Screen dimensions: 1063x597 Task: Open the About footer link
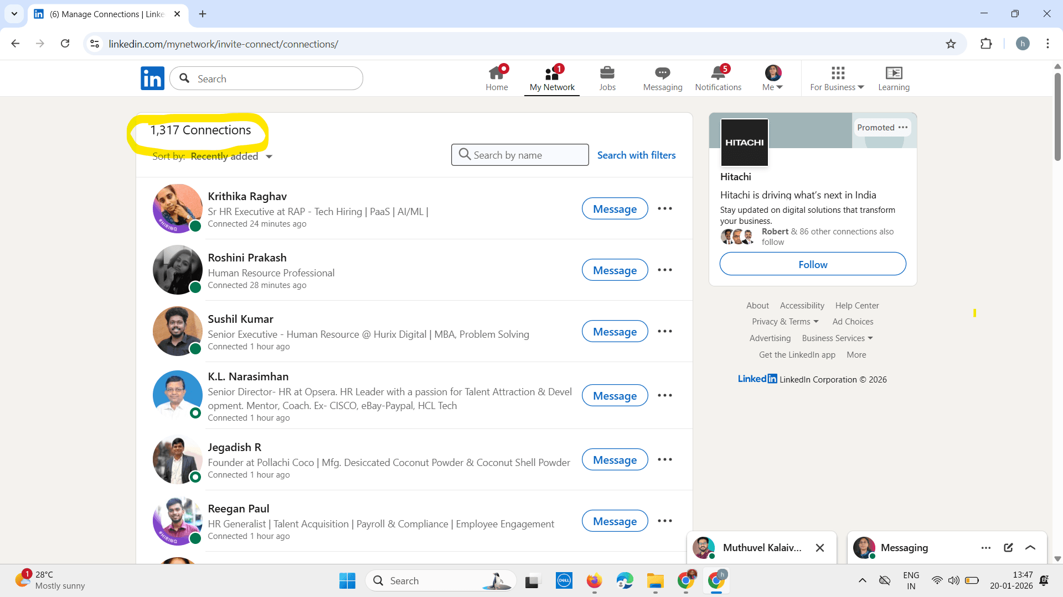757,306
